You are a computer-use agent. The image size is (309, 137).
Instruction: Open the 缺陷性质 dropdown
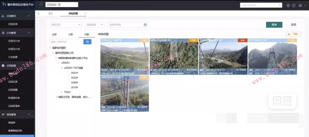click(95, 25)
